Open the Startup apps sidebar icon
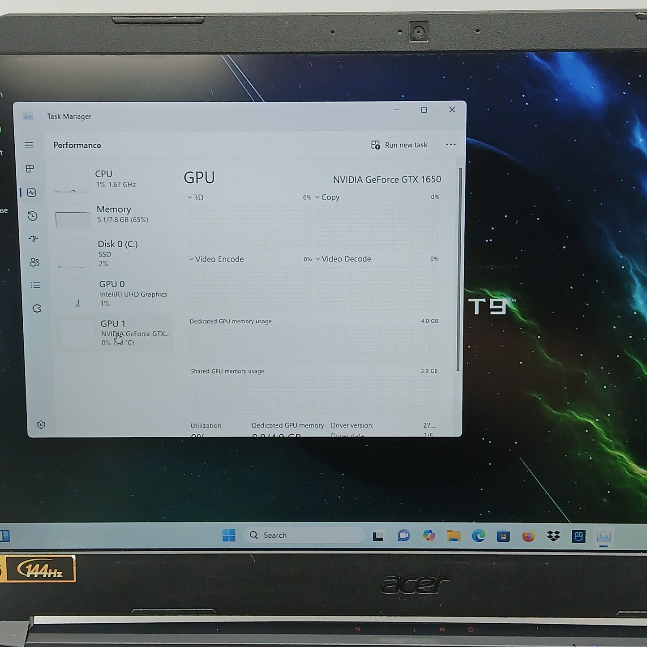The width and height of the screenshot is (647, 647). pos(34,239)
